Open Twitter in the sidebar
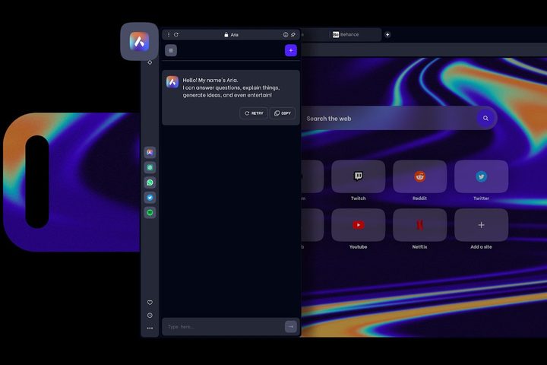This screenshot has height=365, width=547. click(150, 198)
